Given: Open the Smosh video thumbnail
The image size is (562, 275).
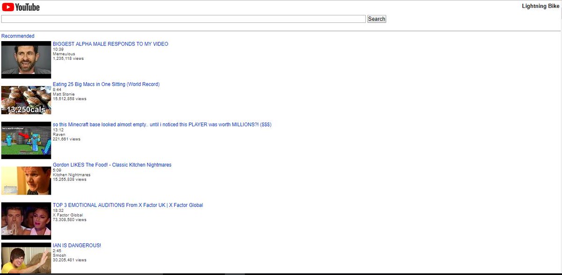Looking at the screenshot, I should [x=26, y=258].
